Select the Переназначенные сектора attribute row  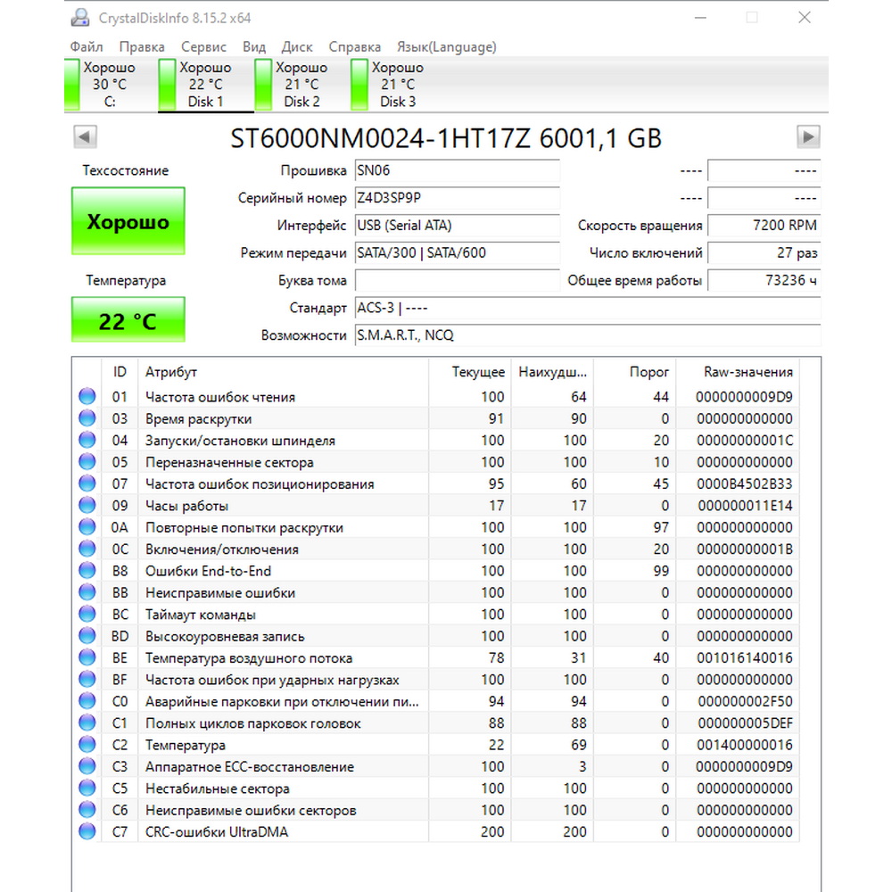pyautogui.click(x=437, y=462)
